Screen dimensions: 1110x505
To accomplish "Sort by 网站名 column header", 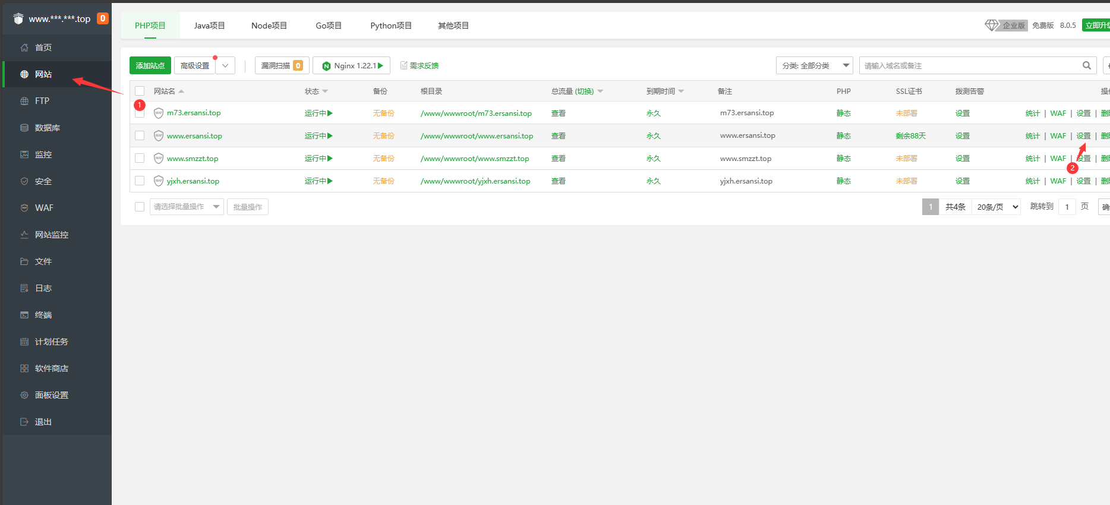I will click(169, 91).
